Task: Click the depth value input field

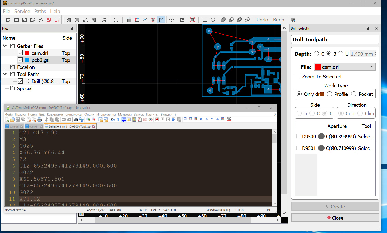Action: click(362, 54)
